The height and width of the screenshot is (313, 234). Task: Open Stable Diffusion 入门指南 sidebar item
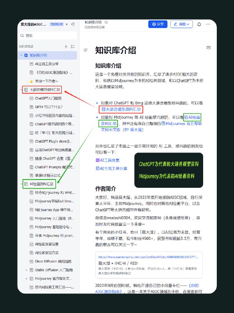(x=51, y=270)
